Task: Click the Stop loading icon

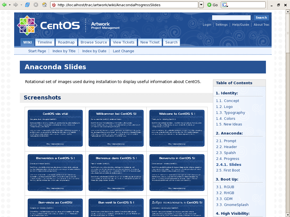Action: click(36, 5)
